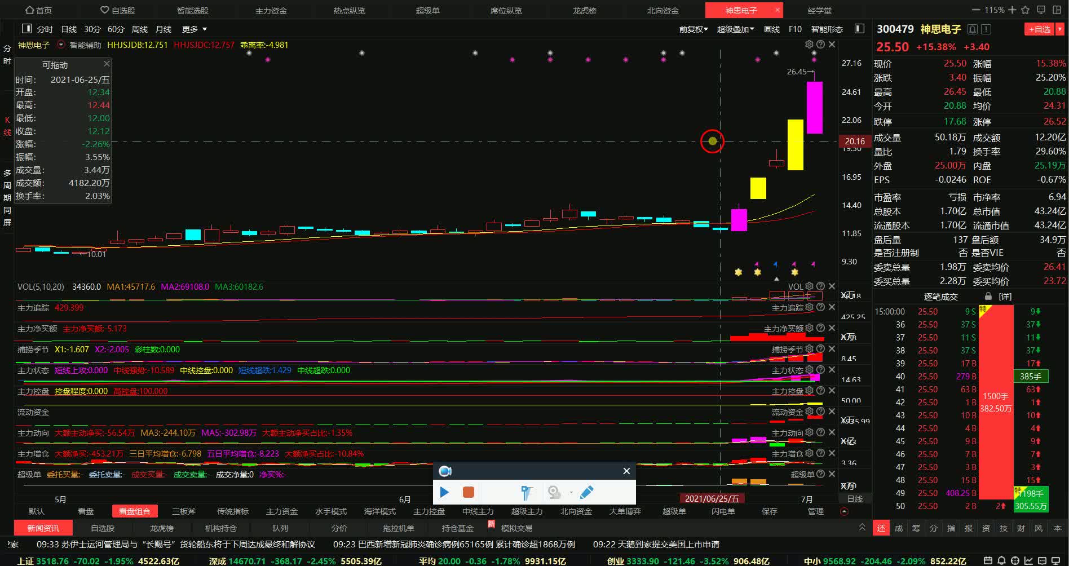Click the 画线 drawing tool button
This screenshot has width=1069, height=566.
[772, 29]
